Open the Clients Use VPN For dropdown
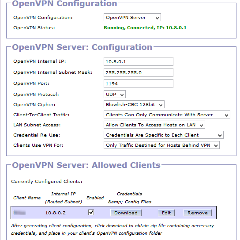 click(x=161, y=145)
